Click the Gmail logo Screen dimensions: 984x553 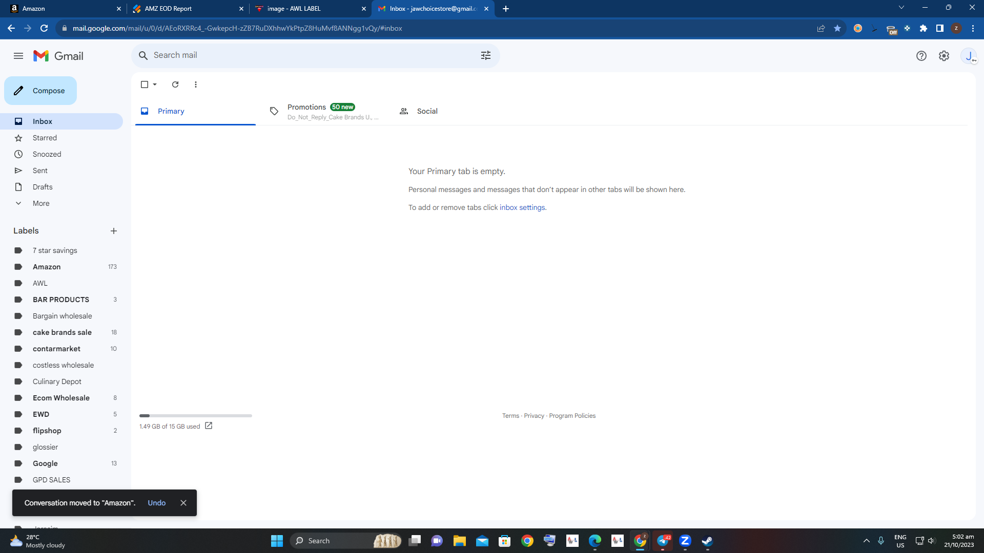click(58, 56)
